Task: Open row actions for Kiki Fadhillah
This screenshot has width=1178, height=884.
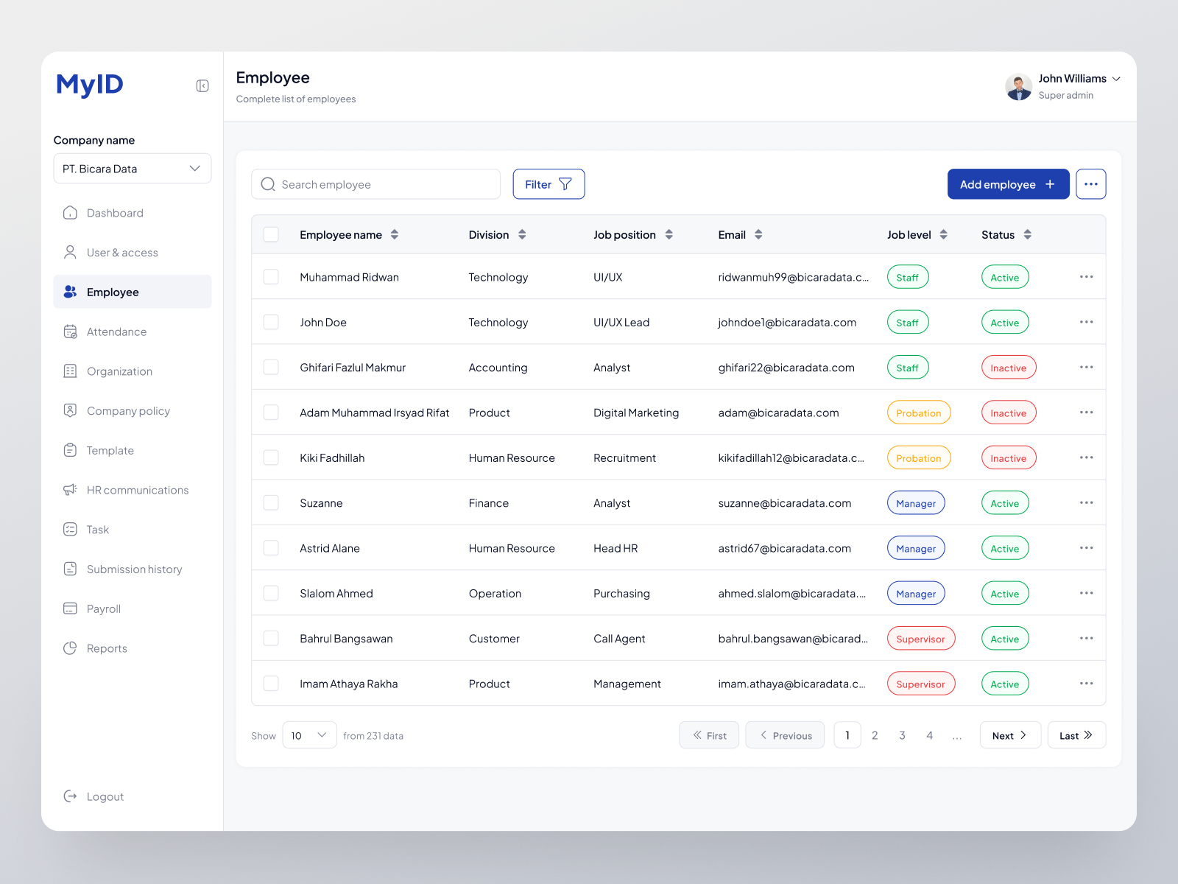Action: (1086, 457)
